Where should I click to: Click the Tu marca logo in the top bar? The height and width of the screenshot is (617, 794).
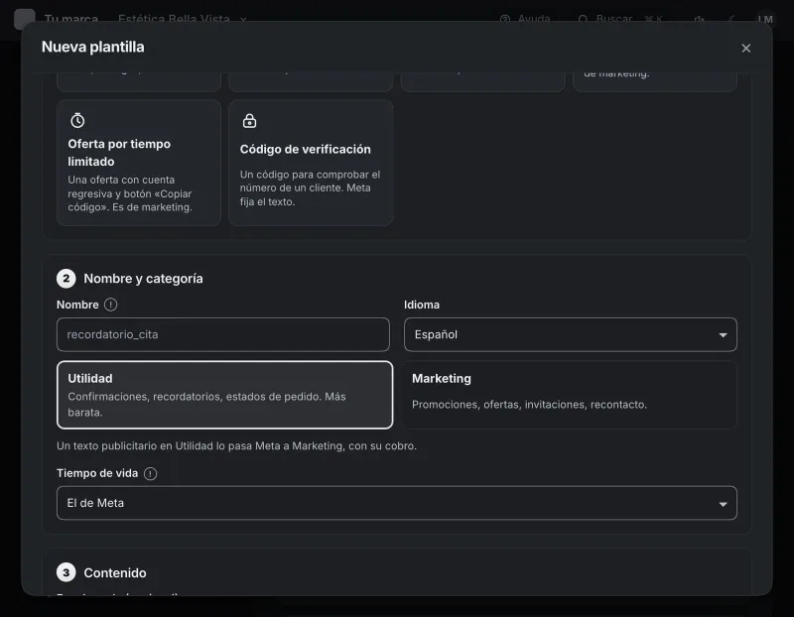point(24,19)
